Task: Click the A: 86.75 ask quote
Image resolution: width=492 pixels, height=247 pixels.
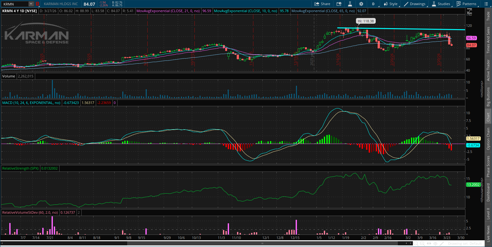Action: coord(117,5)
